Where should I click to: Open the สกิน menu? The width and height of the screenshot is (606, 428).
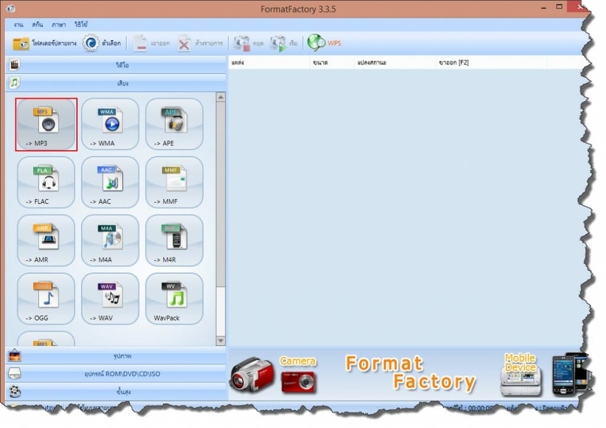click(37, 25)
